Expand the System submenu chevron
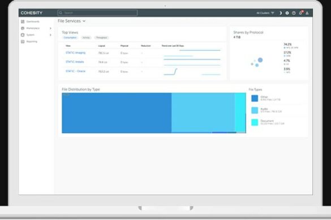331x220 pixels. [x=50, y=35]
